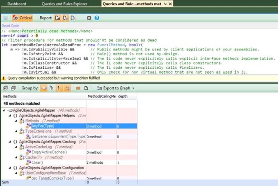Click the Clear() method icon
This screenshot has height=186, width=278.
click(x=28, y=162)
